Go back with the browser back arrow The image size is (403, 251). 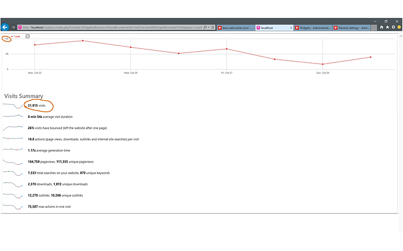point(5,27)
